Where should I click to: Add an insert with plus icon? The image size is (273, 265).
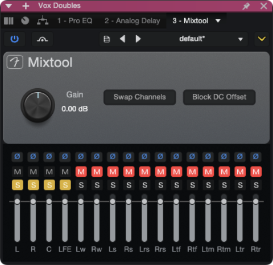coord(26,6)
